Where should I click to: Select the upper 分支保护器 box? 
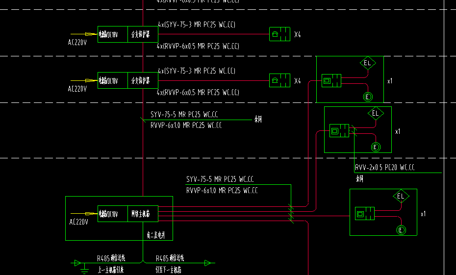[x=143, y=34]
